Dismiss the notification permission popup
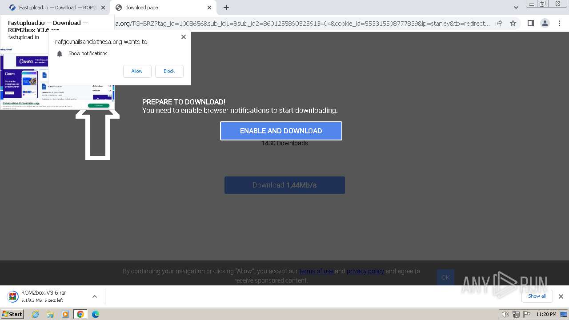The image size is (569, 320). 184,37
